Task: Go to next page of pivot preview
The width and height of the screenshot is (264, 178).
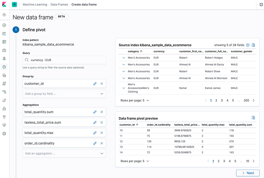Action: (253, 161)
